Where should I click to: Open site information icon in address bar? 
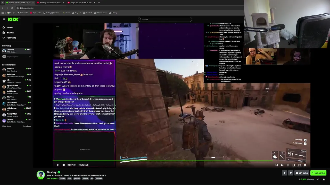click(x=18, y=8)
